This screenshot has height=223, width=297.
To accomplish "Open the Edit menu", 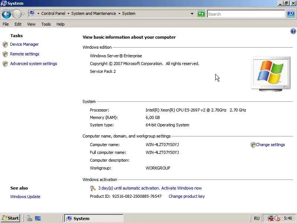I will tap(18, 24).
